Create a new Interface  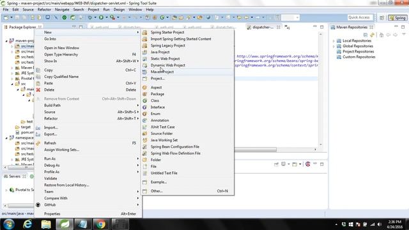pyautogui.click(x=187, y=107)
